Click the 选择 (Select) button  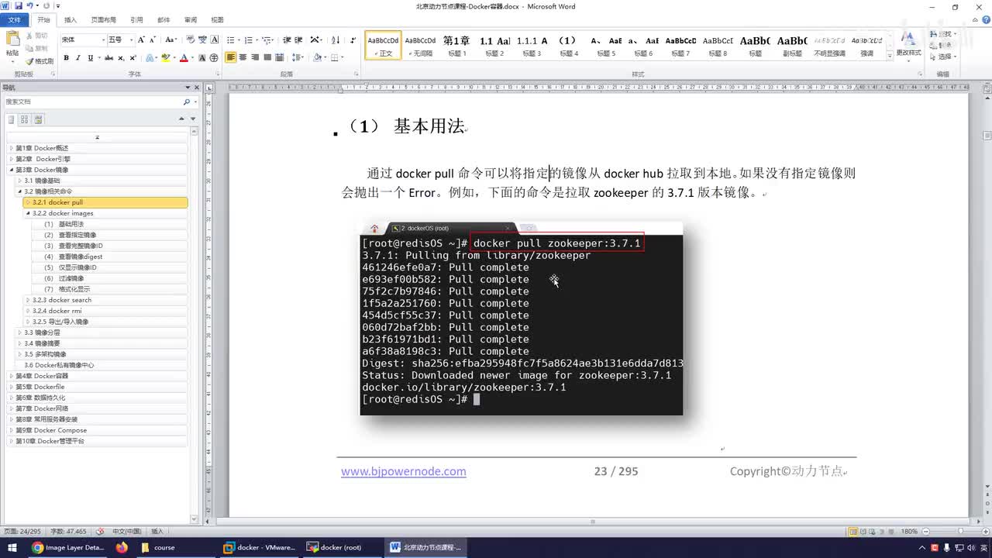point(945,57)
